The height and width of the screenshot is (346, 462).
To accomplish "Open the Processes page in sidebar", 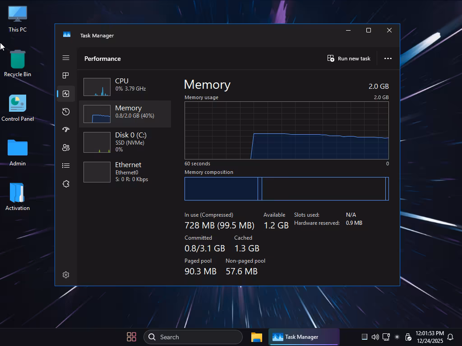I will pos(66,76).
